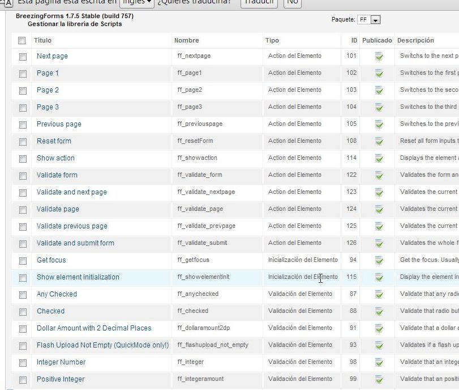Open the Previous page script link
The height and width of the screenshot is (390, 459).
click(x=59, y=124)
